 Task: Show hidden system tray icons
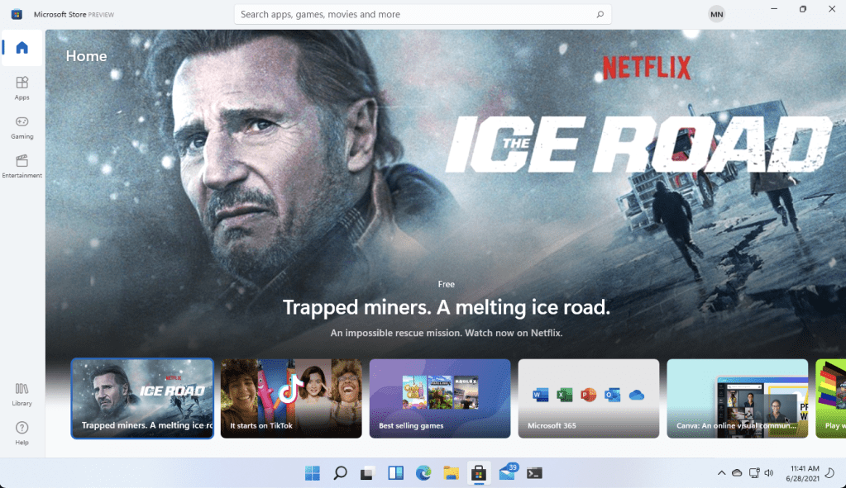pyautogui.click(x=721, y=473)
